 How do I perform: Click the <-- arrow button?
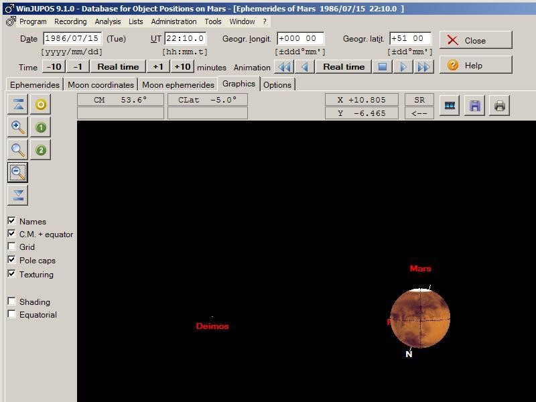(419, 113)
